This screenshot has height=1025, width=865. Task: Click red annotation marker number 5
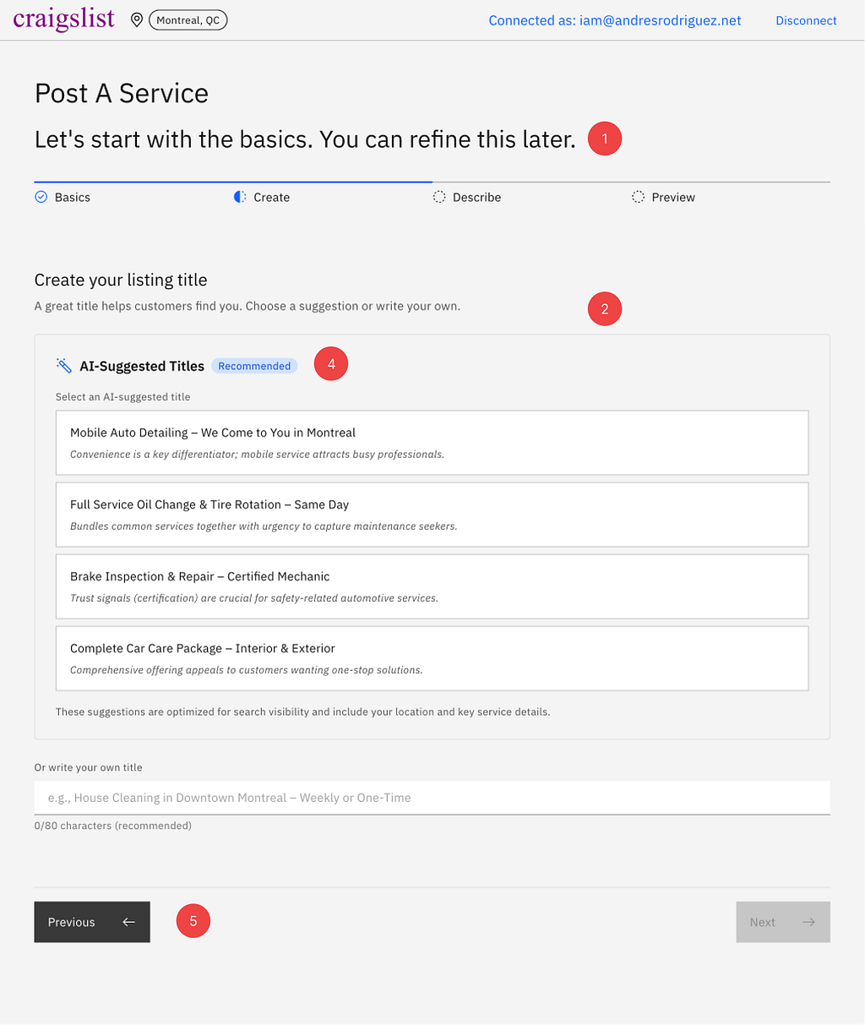point(193,920)
